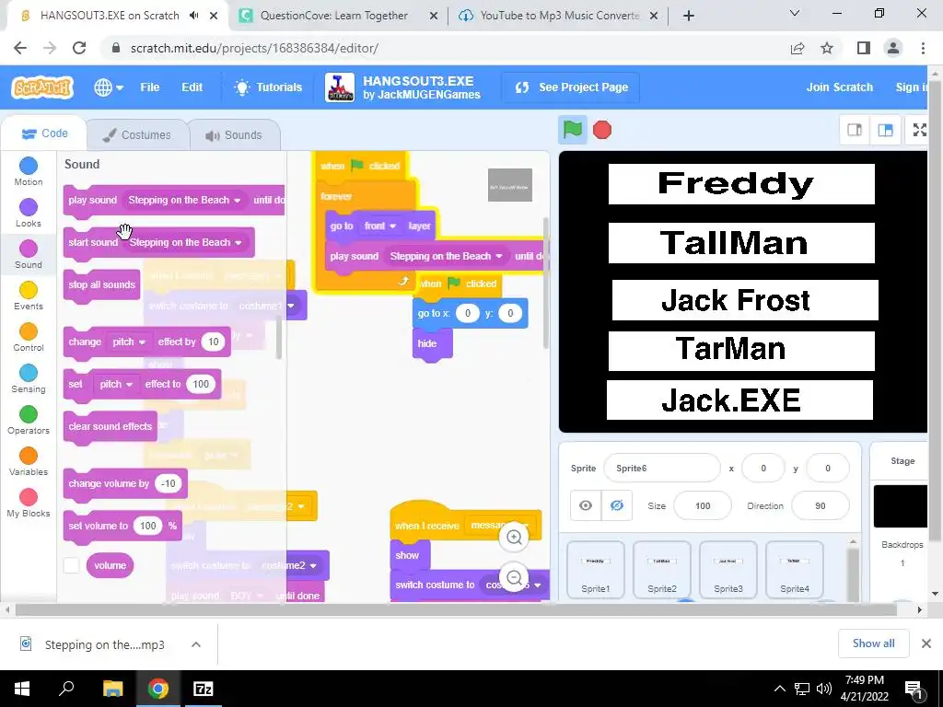Edit x value in go to block

467,313
